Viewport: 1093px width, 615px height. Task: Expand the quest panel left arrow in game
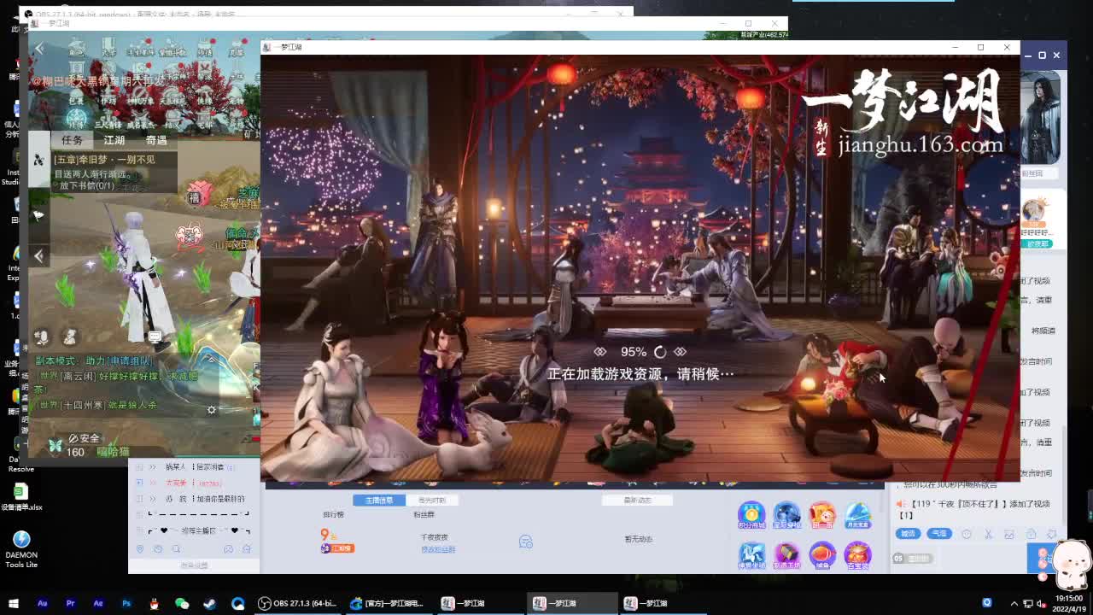click(x=38, y=255)
